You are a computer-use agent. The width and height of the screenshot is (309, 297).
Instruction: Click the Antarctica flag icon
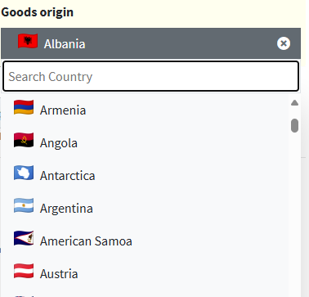pyautogui.click(x=24, y=173)
